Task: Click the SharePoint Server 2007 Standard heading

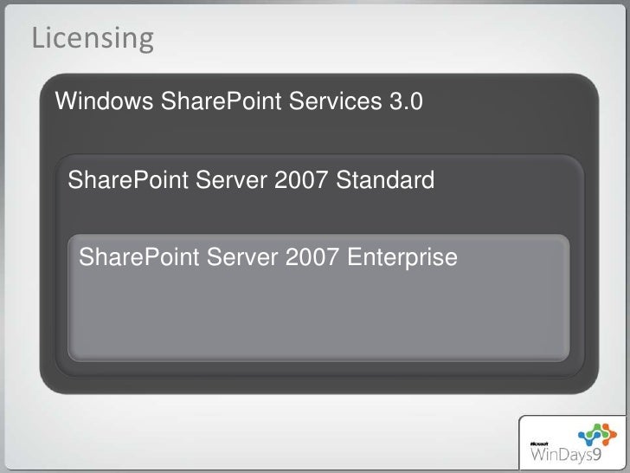Action: tap(251, 179)
